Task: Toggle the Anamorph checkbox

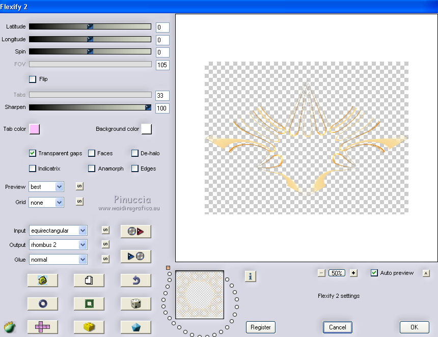Action: coord(92,168)
